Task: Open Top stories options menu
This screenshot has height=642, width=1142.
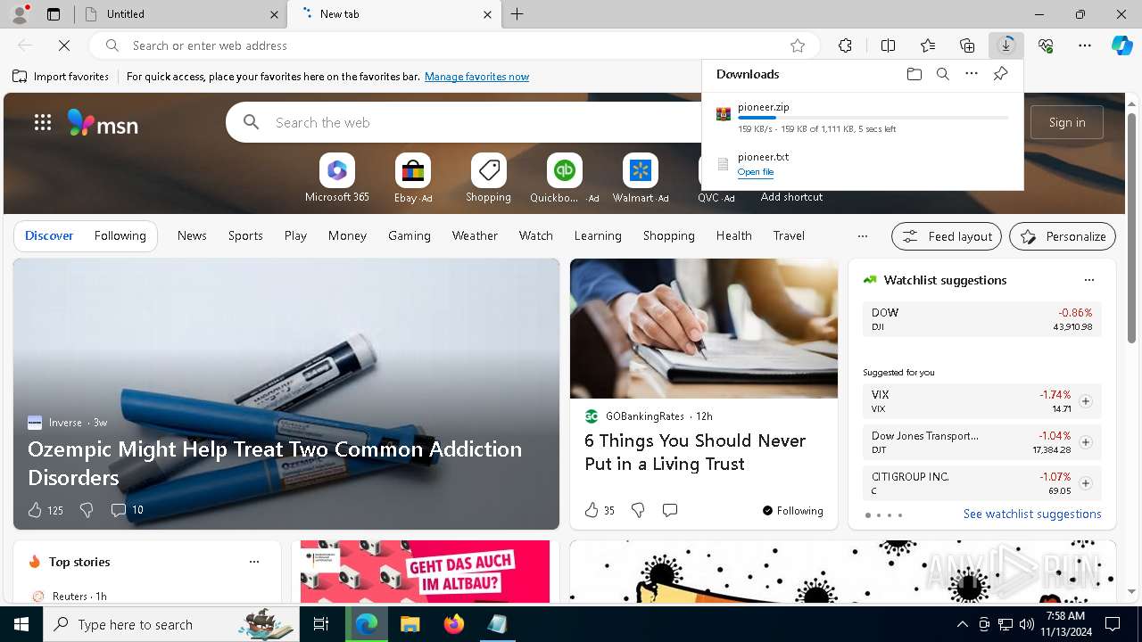Action: click(254, 562)
